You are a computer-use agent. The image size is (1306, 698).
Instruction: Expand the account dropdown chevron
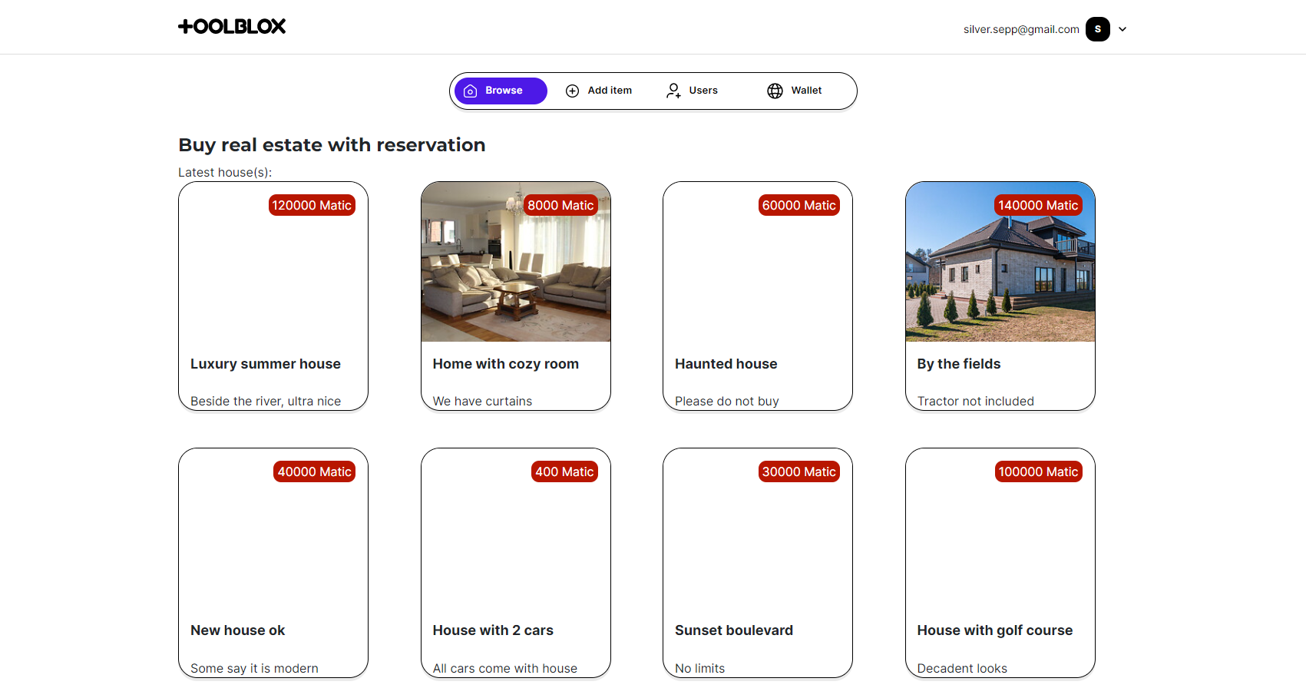(1122, 29)
